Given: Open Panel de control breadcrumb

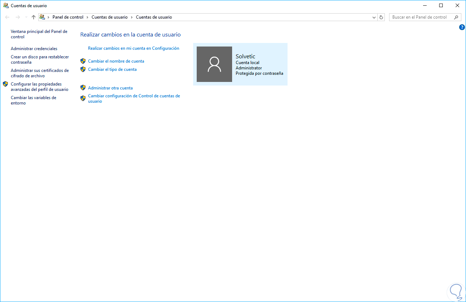Looking at the screenshot, I should (68, 17).
